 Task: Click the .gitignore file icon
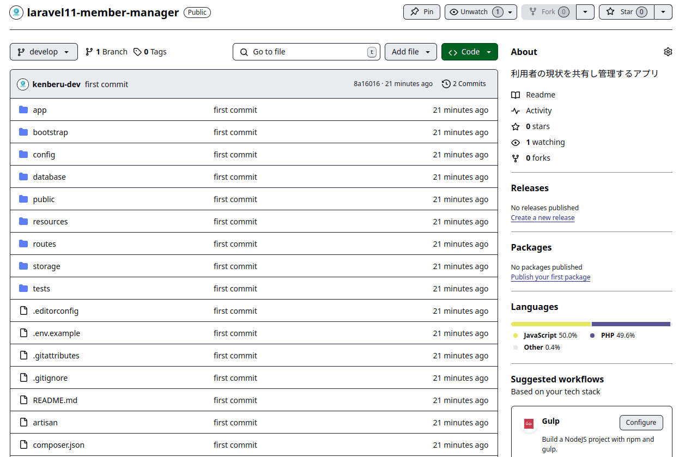tap(23, 377)
